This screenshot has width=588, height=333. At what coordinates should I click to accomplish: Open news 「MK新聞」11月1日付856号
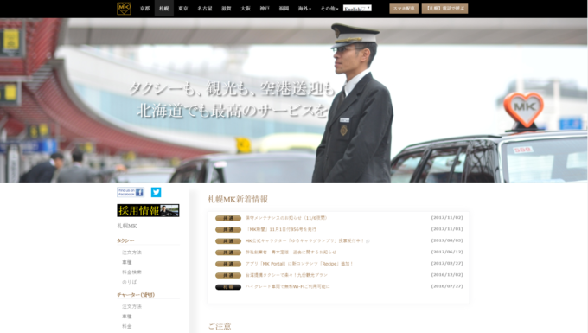(281, 229)
